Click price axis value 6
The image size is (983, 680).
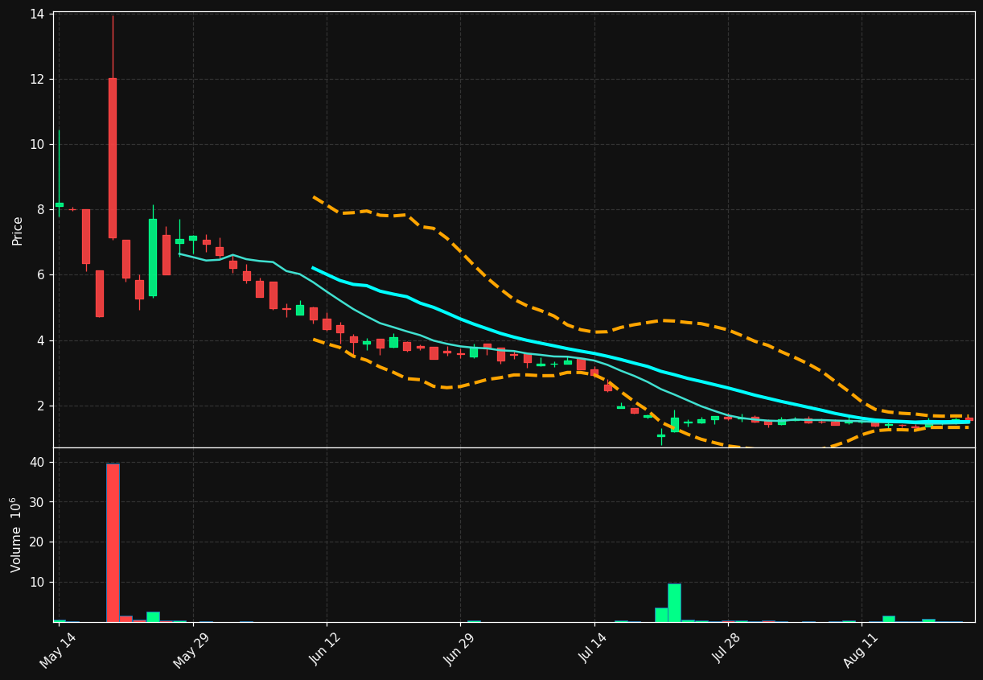(41, 275)
